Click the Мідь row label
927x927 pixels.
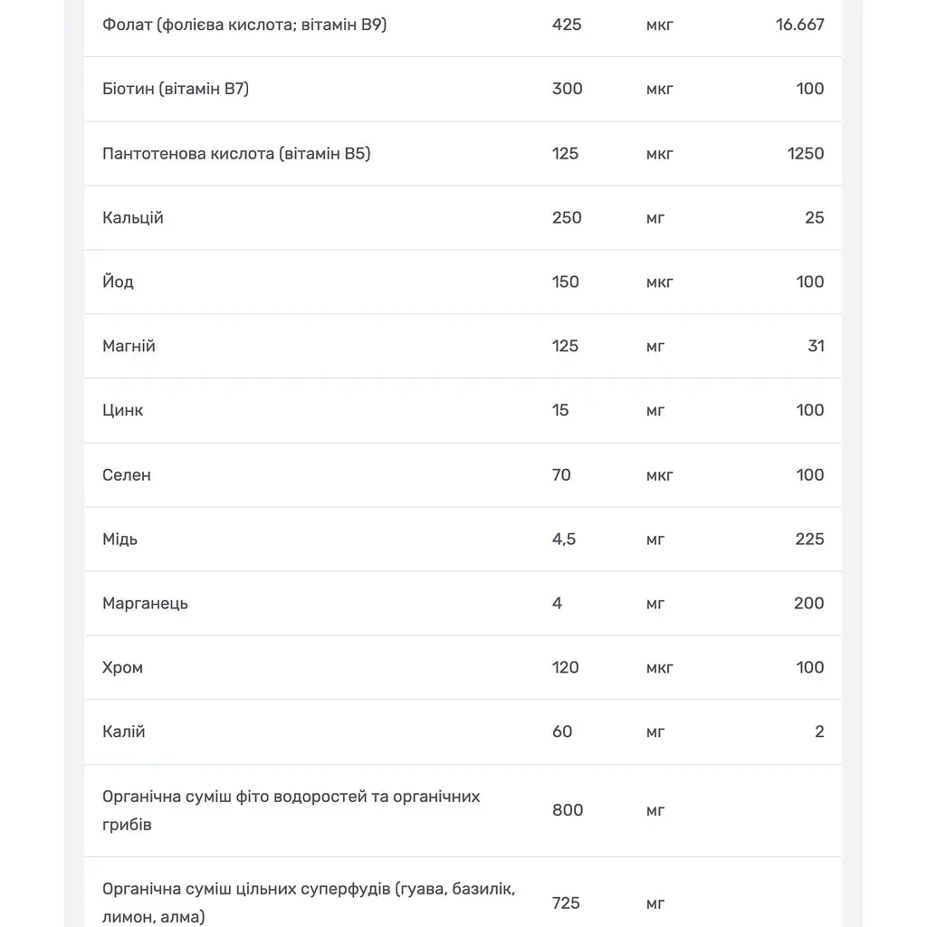click(x=119, y=540)
